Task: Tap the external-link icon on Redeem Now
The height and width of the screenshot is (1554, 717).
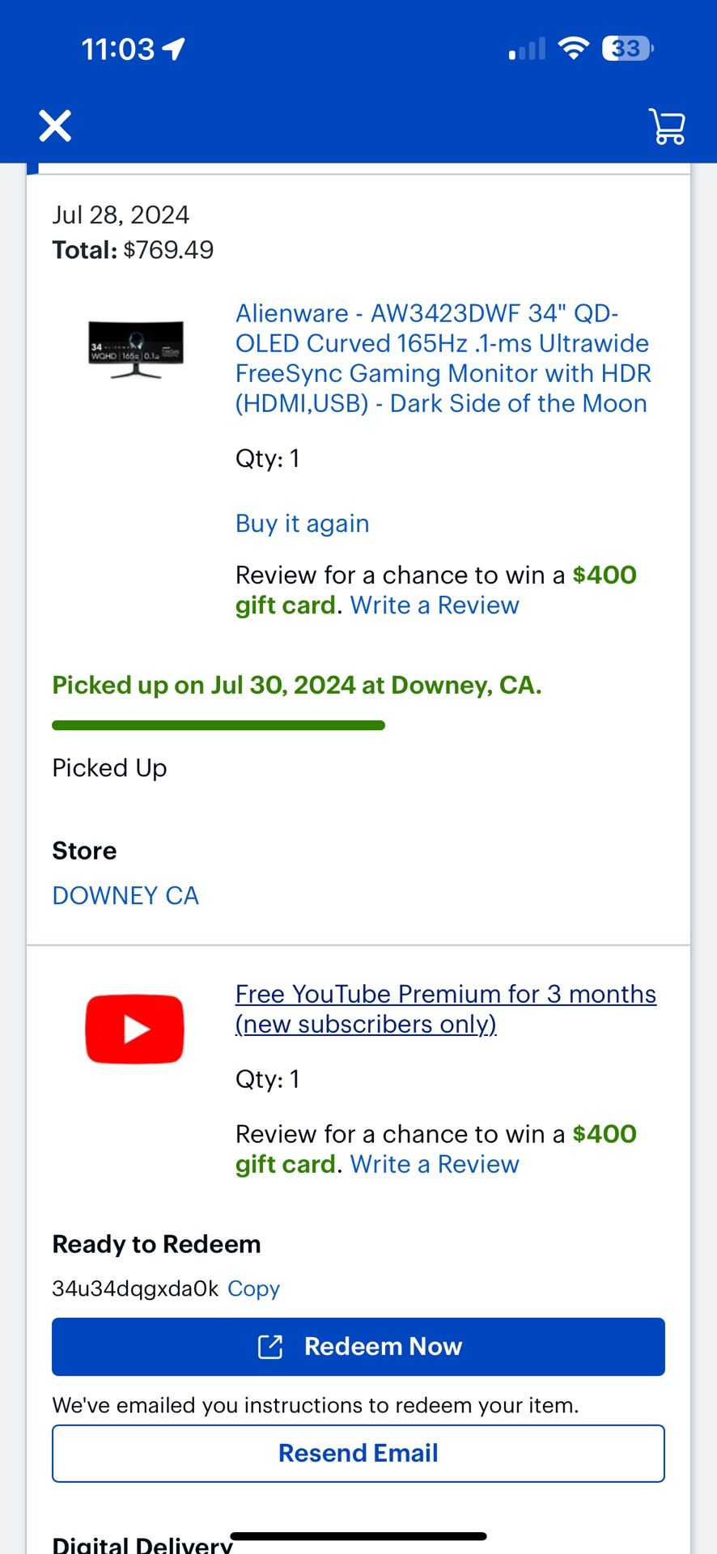Action: click(x=270, y=1347)
